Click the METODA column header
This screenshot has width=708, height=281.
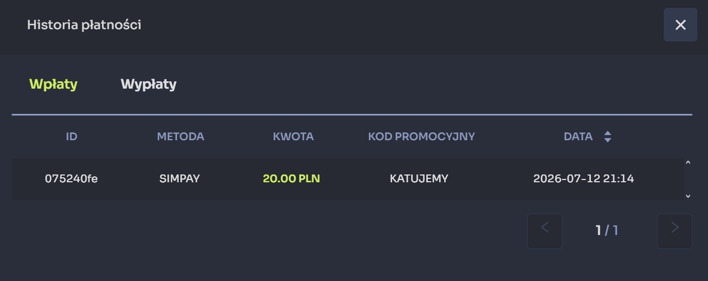[180, 136]
